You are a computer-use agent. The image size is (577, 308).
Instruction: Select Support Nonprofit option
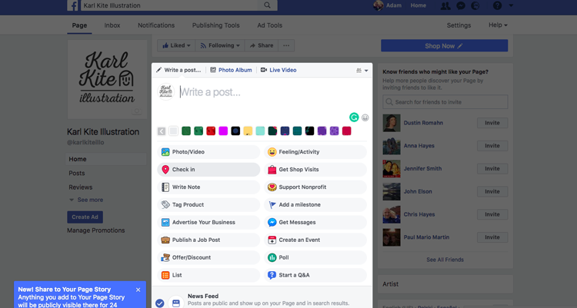coord(315,187)
